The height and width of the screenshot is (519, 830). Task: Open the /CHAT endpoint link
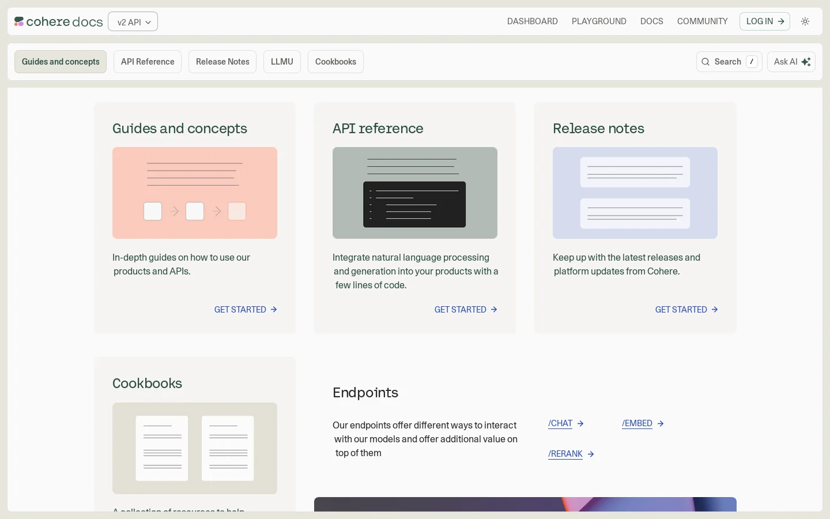pyautogui.click(x=566, y=423)
